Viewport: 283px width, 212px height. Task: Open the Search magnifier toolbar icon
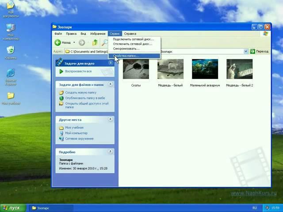pyautogui.click(x=105, y=43)
